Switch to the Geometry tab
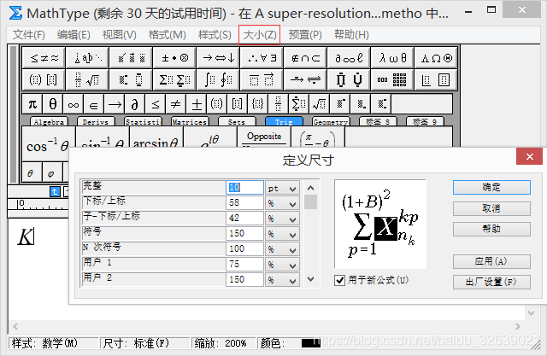Image resolution: width=547 pixels, height=356 pixels. click(x=331, y=121)
